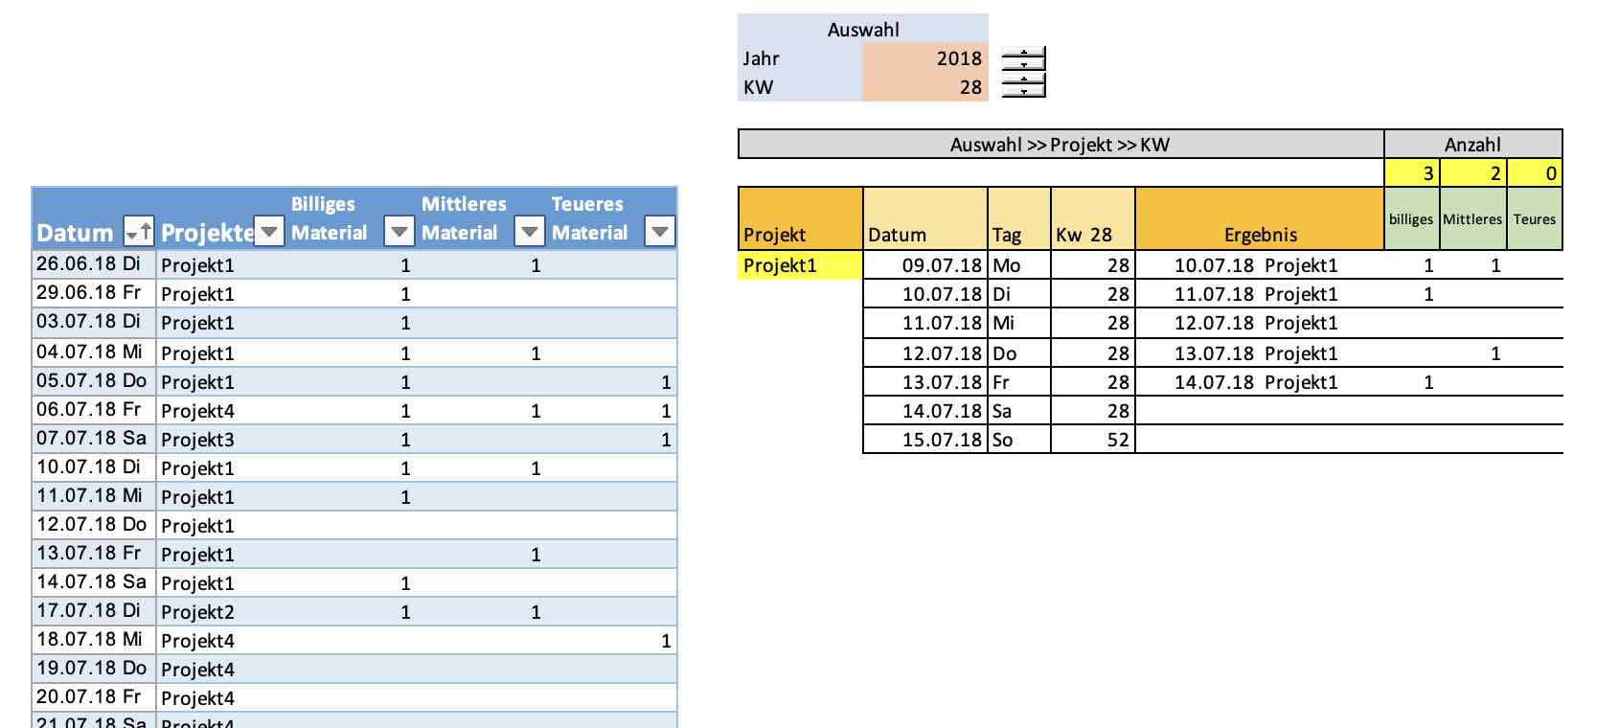Click the Jahr spinner control
Image resolution: width=1619 pixels, height=728 pixels.
(1023, 58)
